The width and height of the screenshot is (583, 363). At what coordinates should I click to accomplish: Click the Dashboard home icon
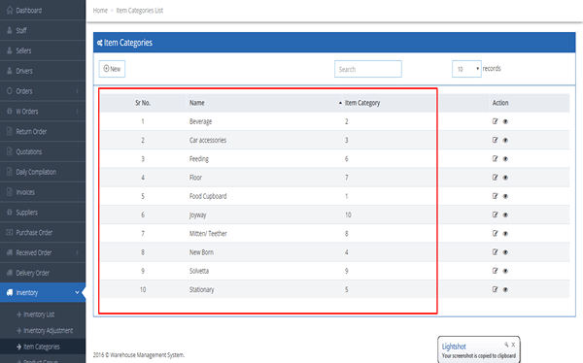[x=10, y=10]
